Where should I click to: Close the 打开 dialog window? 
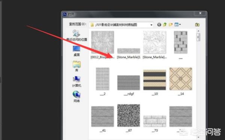(200, 13)
